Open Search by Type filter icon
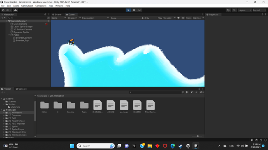Viewport: 268px width, 150px height. pyautogui.click(x=187, y=92)
